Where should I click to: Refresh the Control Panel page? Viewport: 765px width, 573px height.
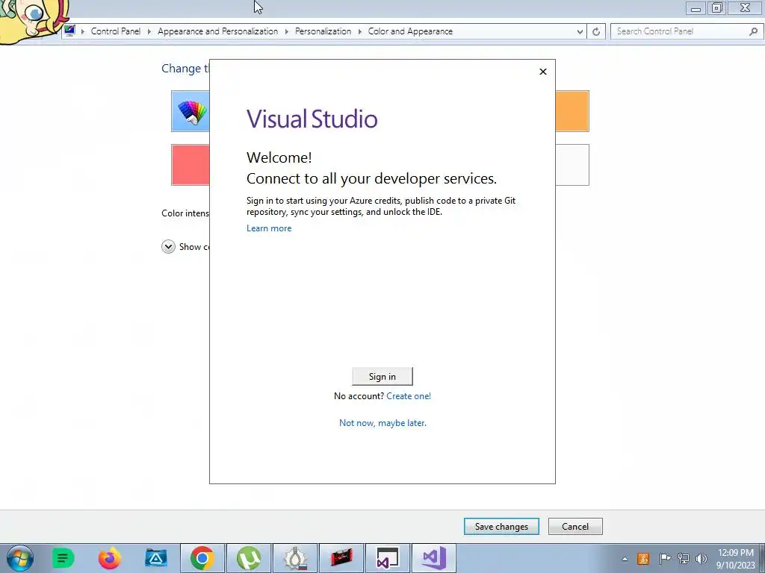coord(596,31)
